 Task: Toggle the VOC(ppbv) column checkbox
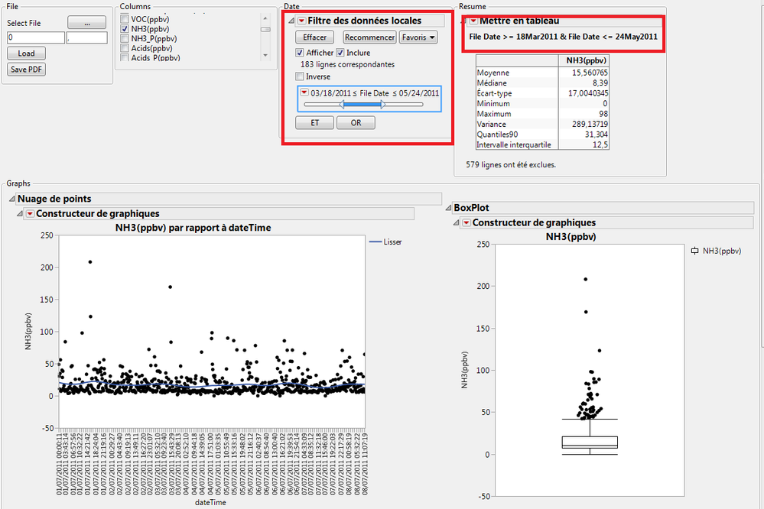[125, 19]
